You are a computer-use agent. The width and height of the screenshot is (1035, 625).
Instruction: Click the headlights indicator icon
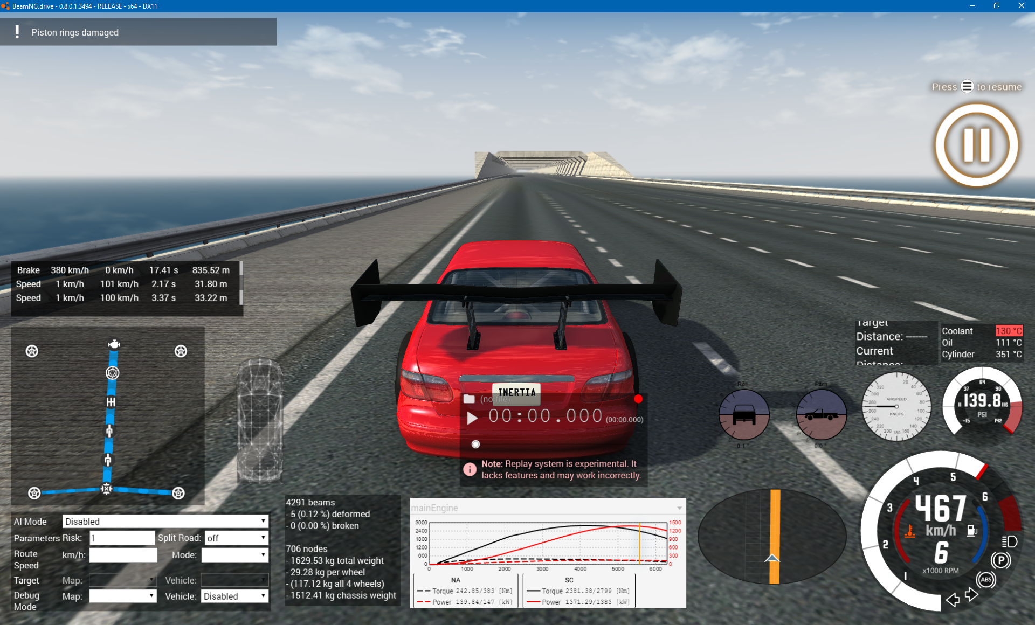1009,541
